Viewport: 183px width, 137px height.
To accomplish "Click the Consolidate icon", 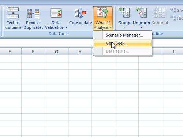I will tap(80, 13).
